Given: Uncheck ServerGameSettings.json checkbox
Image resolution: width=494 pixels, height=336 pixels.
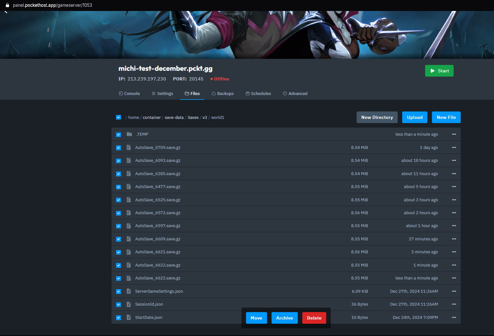Looking at the screenshot, I should (x=118, y=291).
